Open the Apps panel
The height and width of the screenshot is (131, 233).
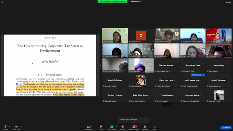(x=154, y=127)
